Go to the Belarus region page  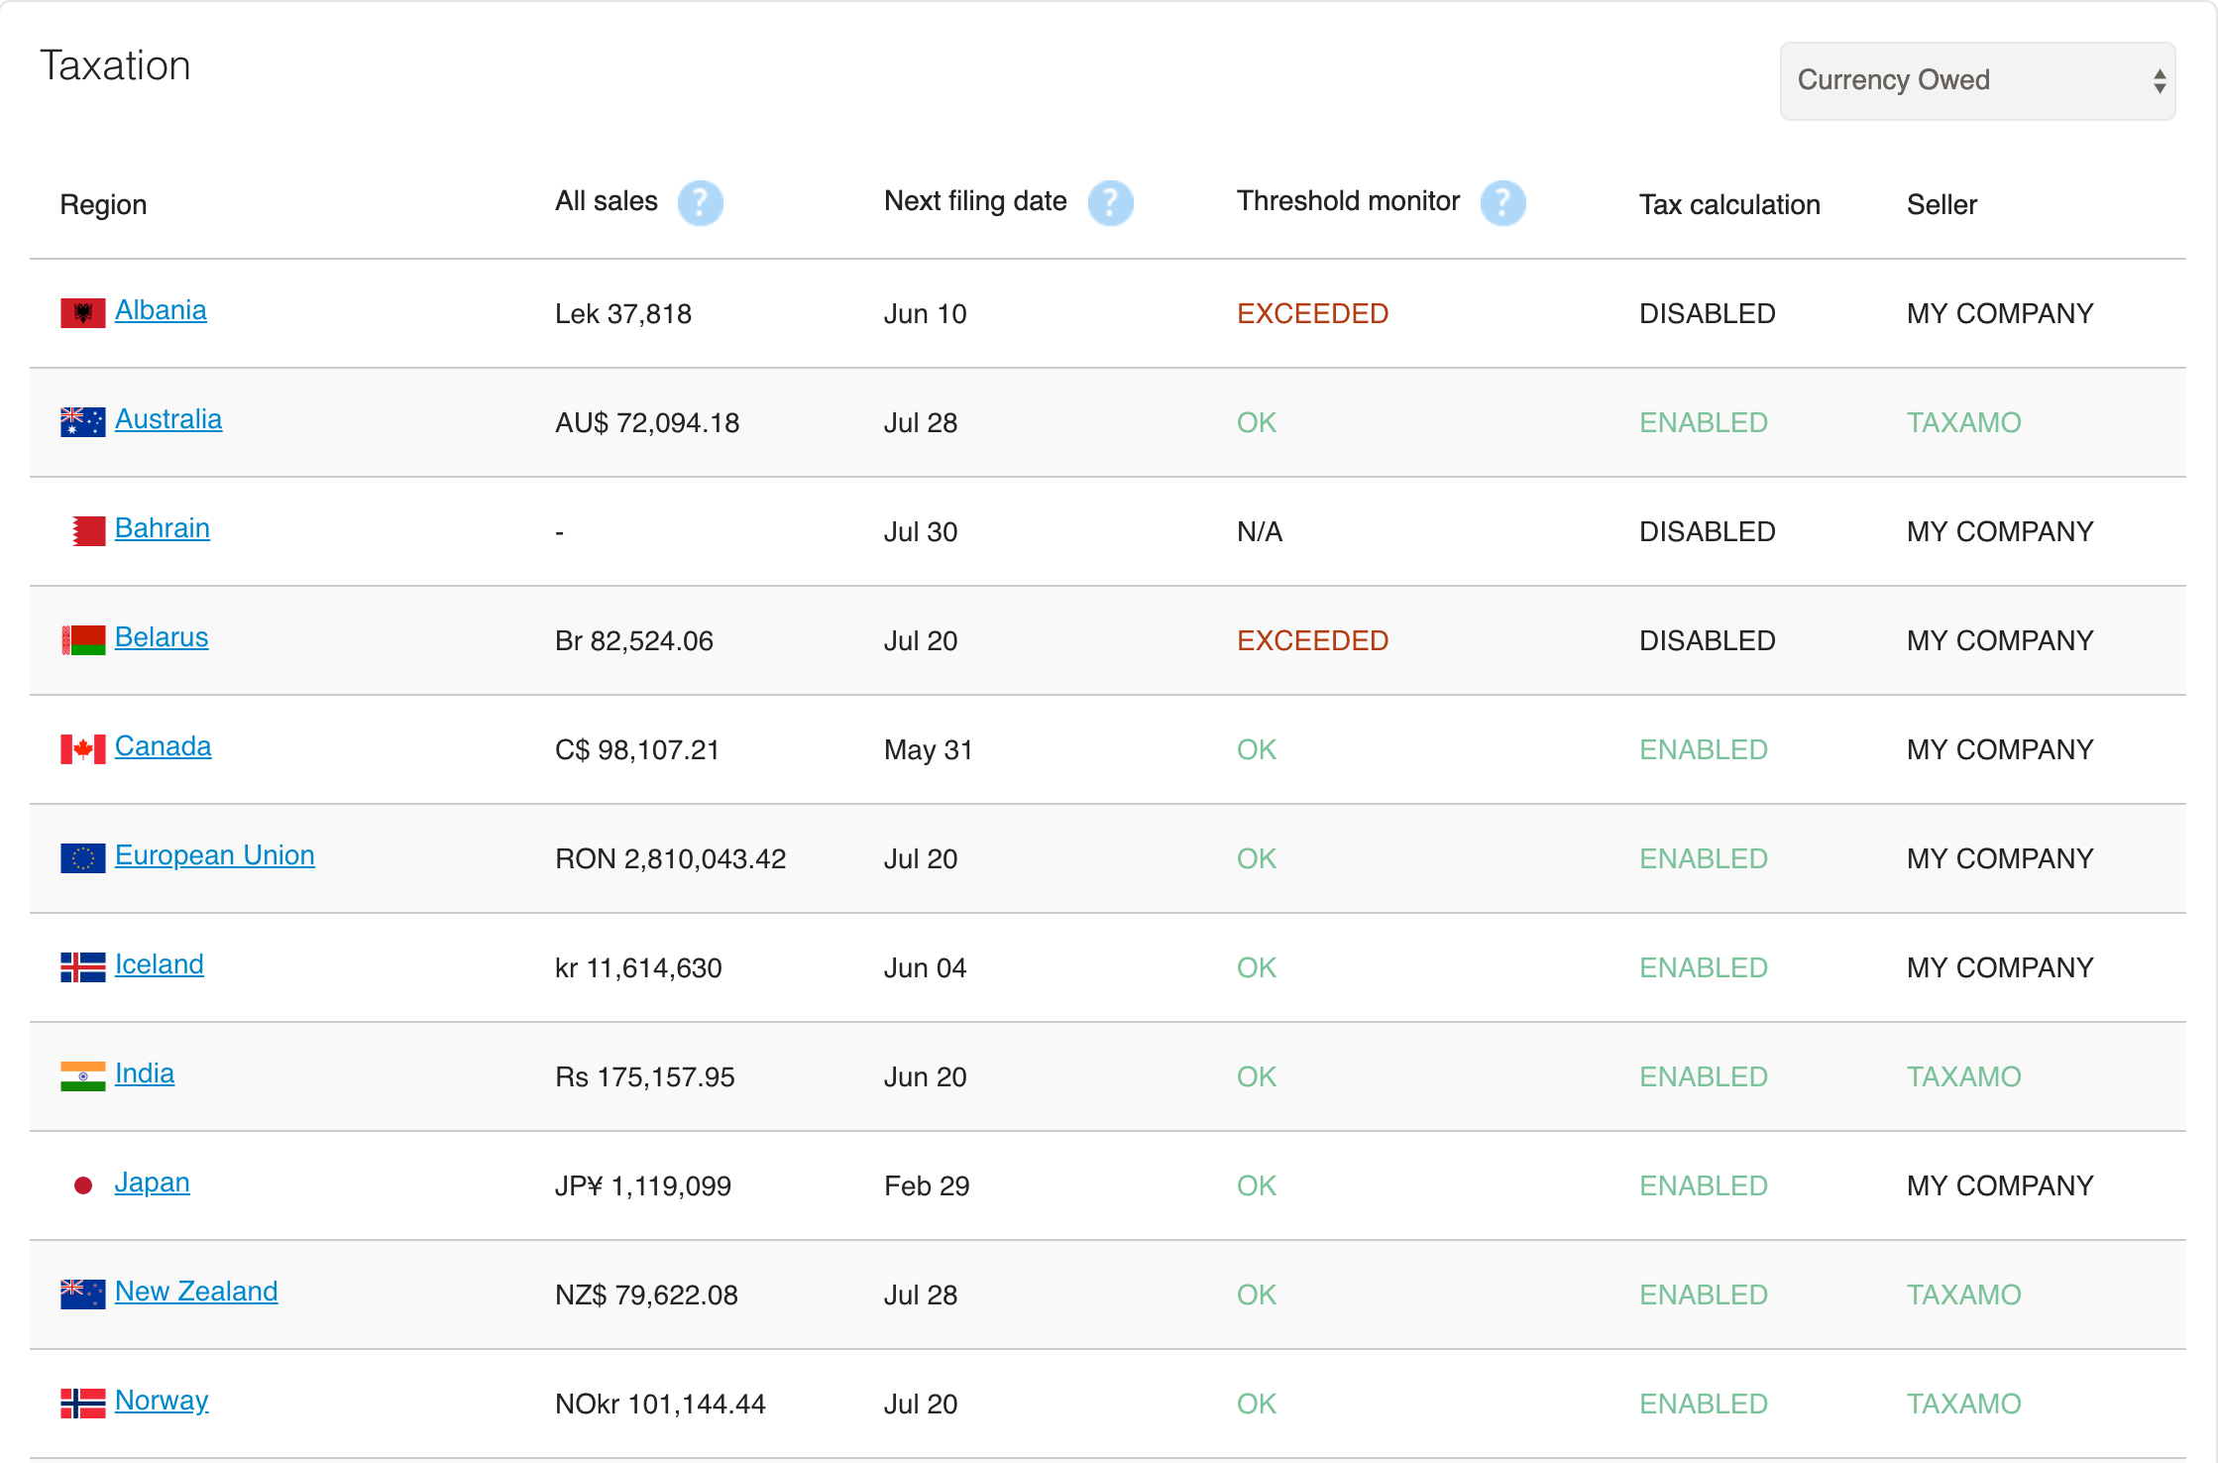[162, 637]
